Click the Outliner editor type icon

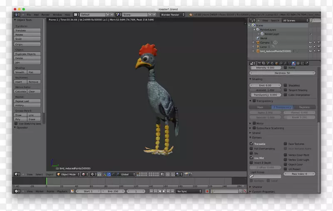[x=252, y=20]
